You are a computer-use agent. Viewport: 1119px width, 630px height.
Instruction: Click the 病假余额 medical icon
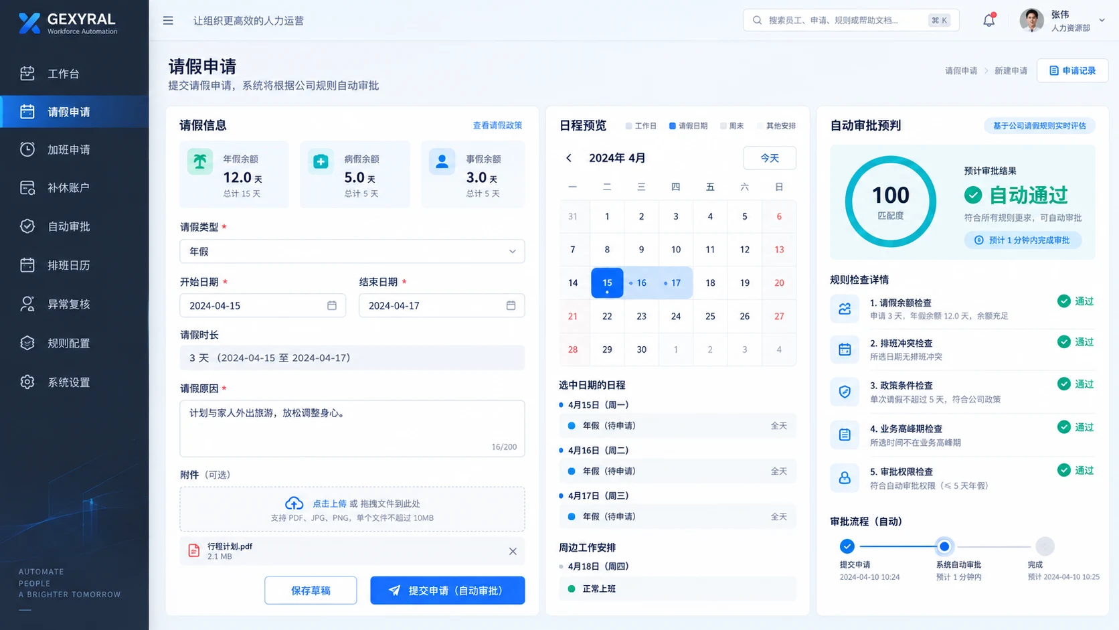321,161
